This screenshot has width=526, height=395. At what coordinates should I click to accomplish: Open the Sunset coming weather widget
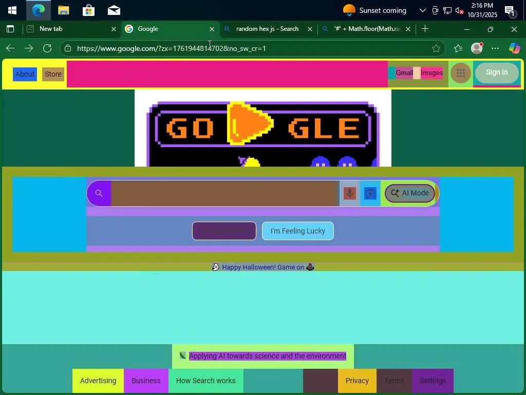[374, 10]
